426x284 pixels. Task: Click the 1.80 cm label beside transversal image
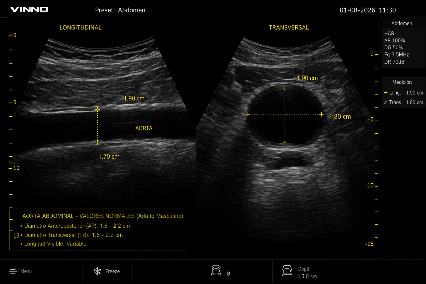coord(340,116)
